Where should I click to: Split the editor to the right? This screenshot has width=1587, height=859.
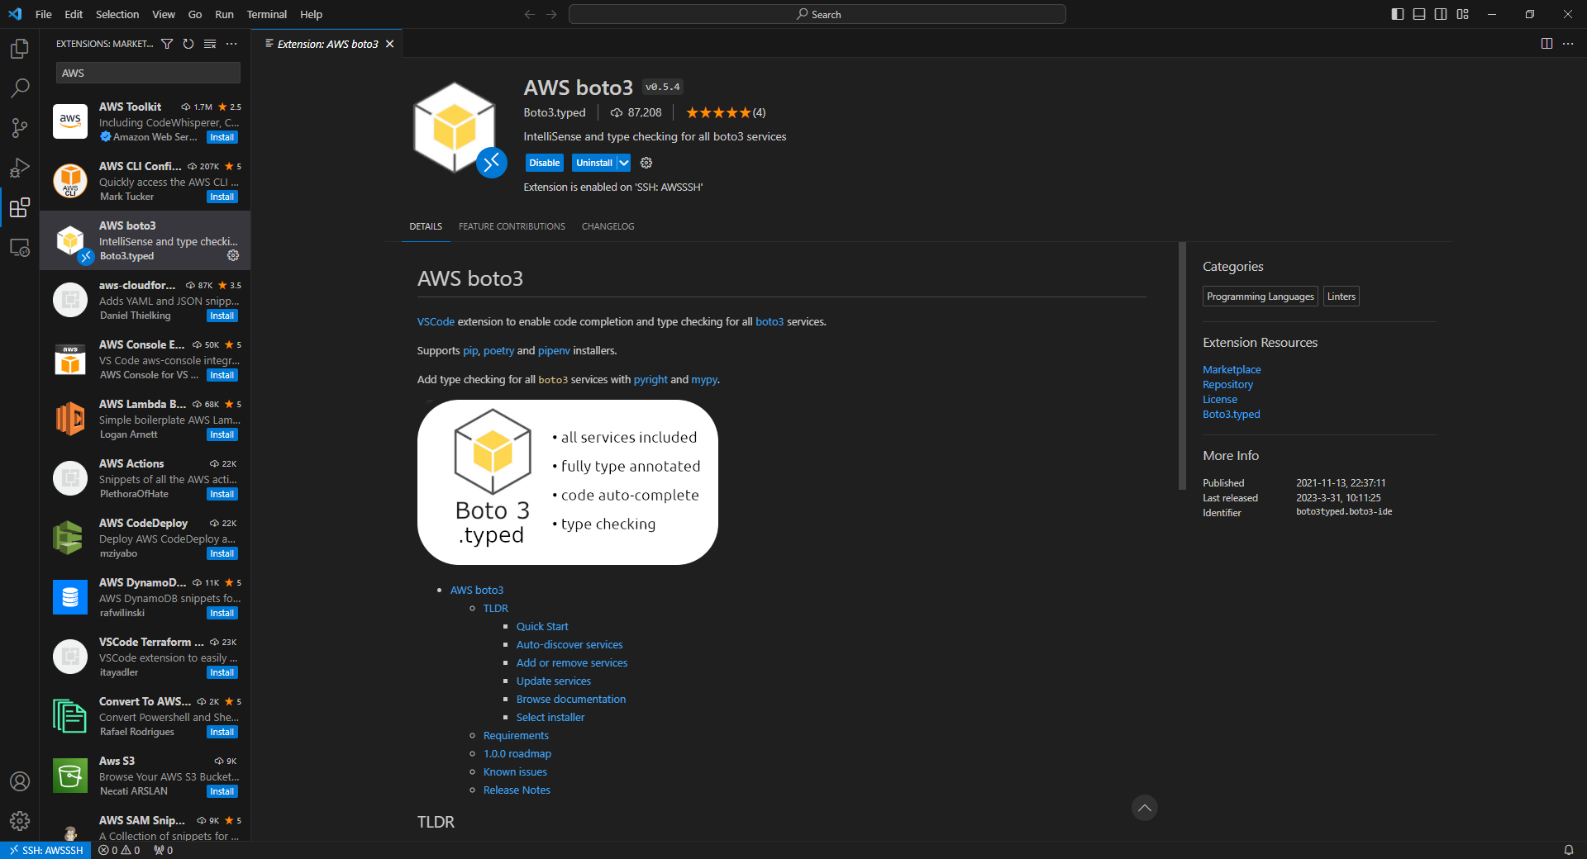(x=1546, y=44)
